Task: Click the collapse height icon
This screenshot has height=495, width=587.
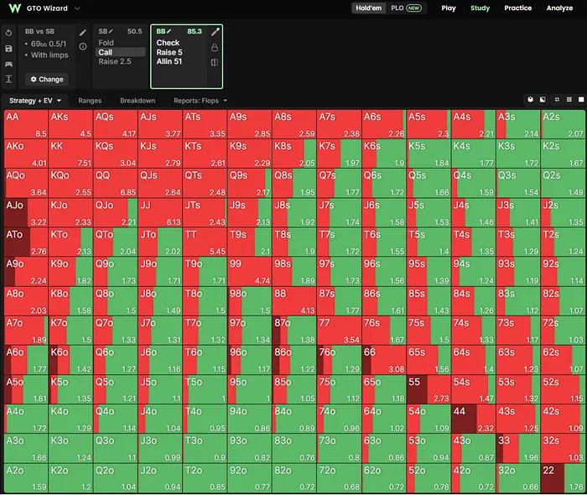Action: [8, 79]
